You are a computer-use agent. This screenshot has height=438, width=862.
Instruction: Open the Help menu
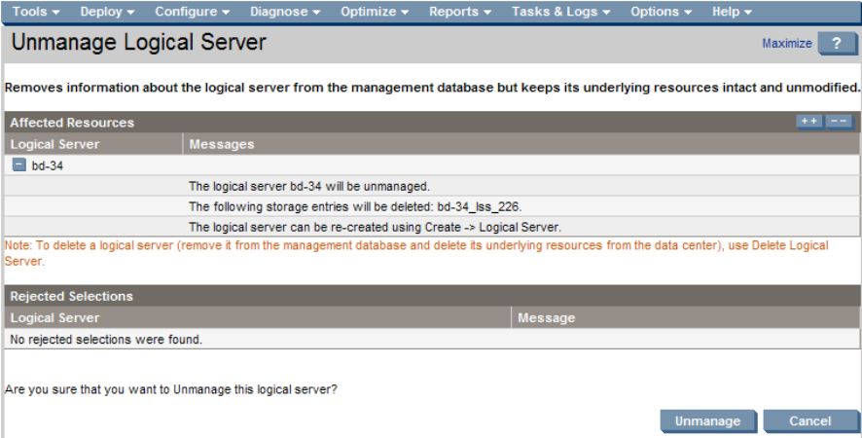(x=732, y=12)
